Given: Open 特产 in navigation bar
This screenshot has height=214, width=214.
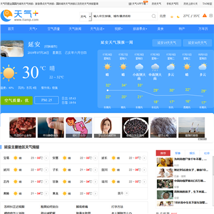Looking at the screenshot, I should point(182,29).
